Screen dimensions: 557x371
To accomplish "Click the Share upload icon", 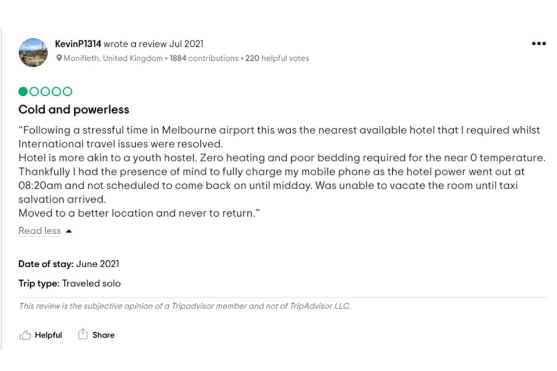I will pos(83,334).
